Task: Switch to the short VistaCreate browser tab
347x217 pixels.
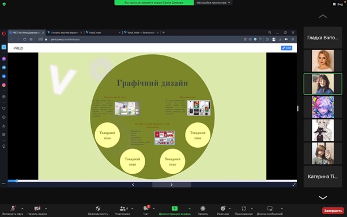Action: pyautogui.click(x=103, y=32)
